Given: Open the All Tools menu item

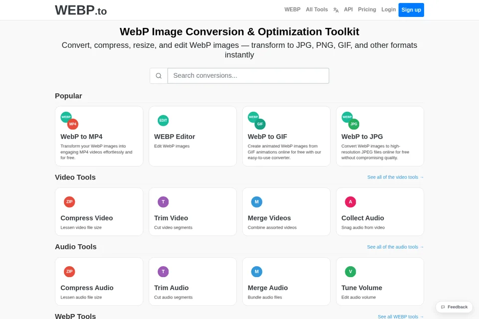Looking at the screenshot, I should point(317,9).
